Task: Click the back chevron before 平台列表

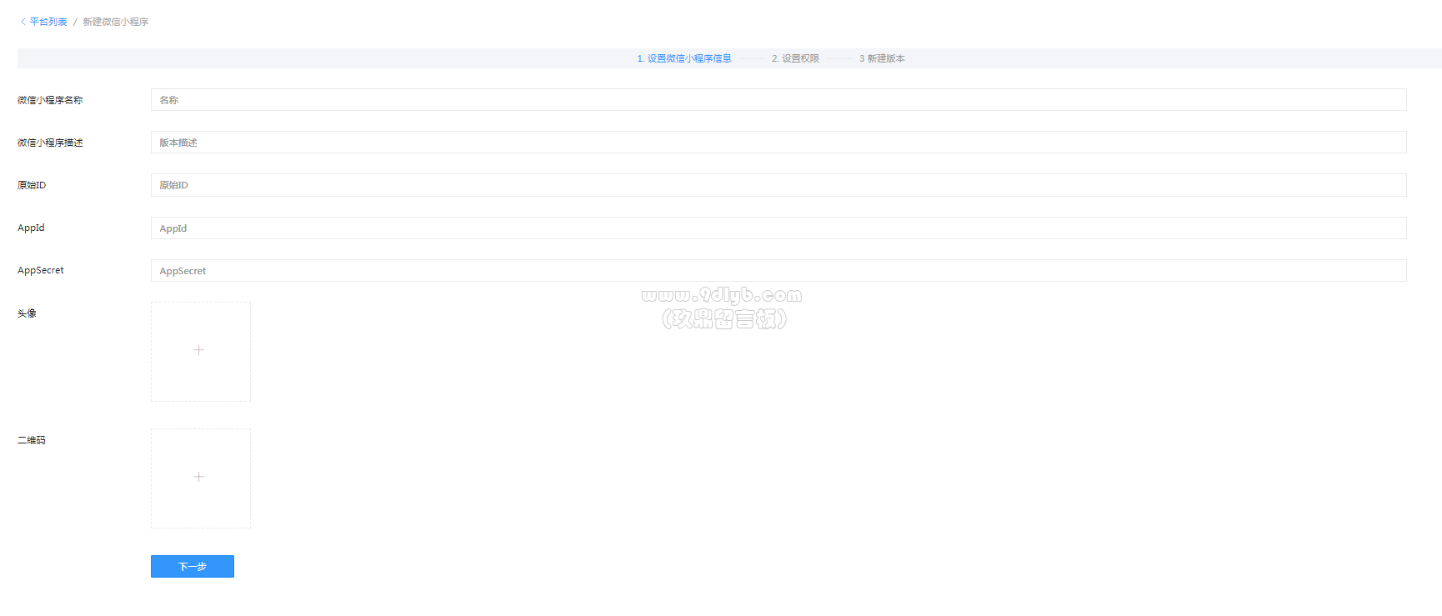Action: tap(23, 22)
